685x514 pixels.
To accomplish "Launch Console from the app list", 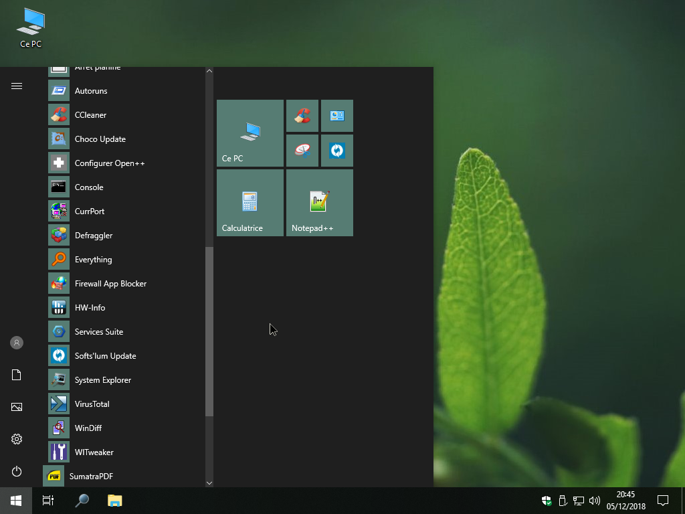I will [124, 187].
